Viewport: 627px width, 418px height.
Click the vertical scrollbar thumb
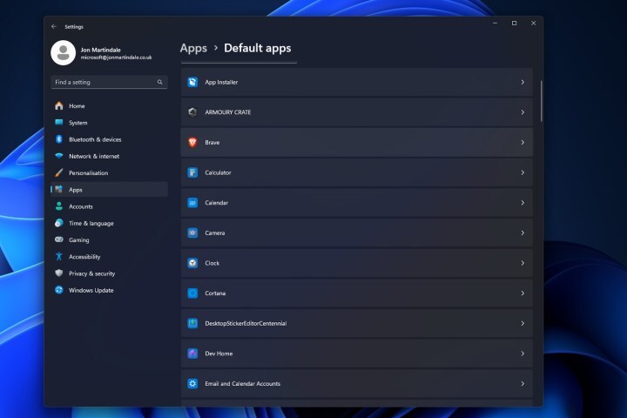tap(542, 101)
